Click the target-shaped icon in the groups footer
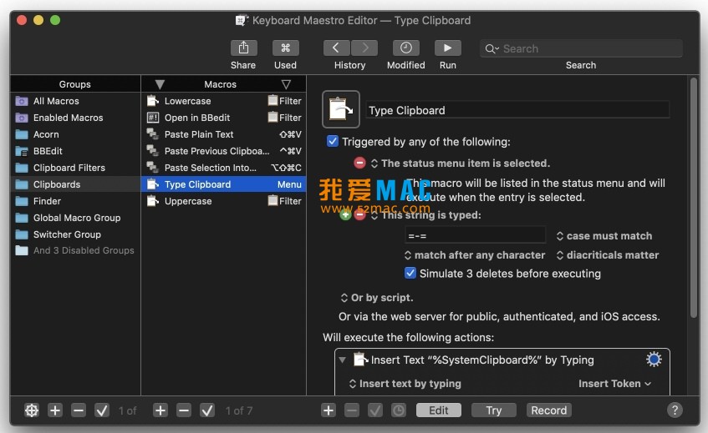Screen dimensions: 708x433 click(x=32, y=410)
